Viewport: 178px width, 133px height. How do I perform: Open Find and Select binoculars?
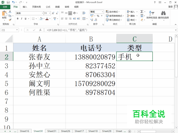(164, 16)
